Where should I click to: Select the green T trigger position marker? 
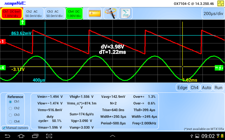(22, 22)
